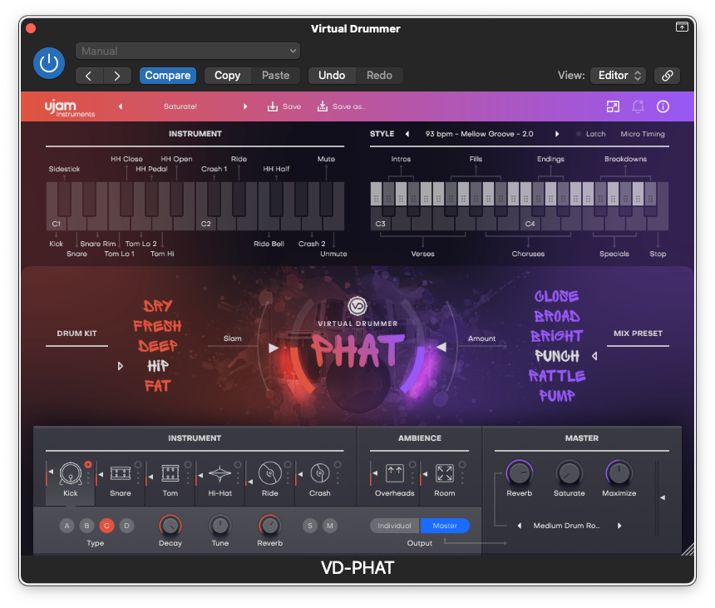Click the Paste button
Image resolution: width=715 pixels, height=608 pixels.
tap(276, 76)
